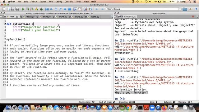
Task: Select the W6P5.py tab
Action: coord(79,17)
